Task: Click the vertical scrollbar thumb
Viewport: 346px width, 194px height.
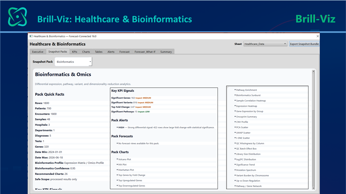Action: click(314, 92)
